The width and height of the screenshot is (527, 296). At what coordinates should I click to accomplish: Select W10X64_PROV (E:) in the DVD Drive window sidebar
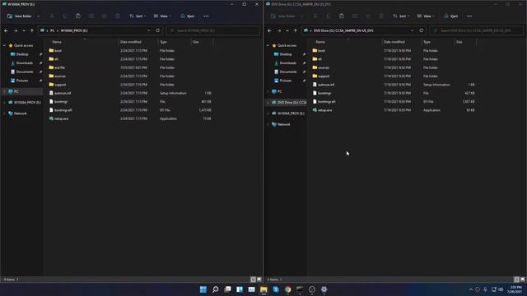(291, 113)
